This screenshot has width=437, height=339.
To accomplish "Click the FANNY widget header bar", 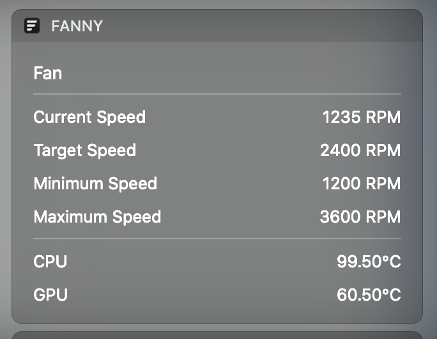I will 217,26.
